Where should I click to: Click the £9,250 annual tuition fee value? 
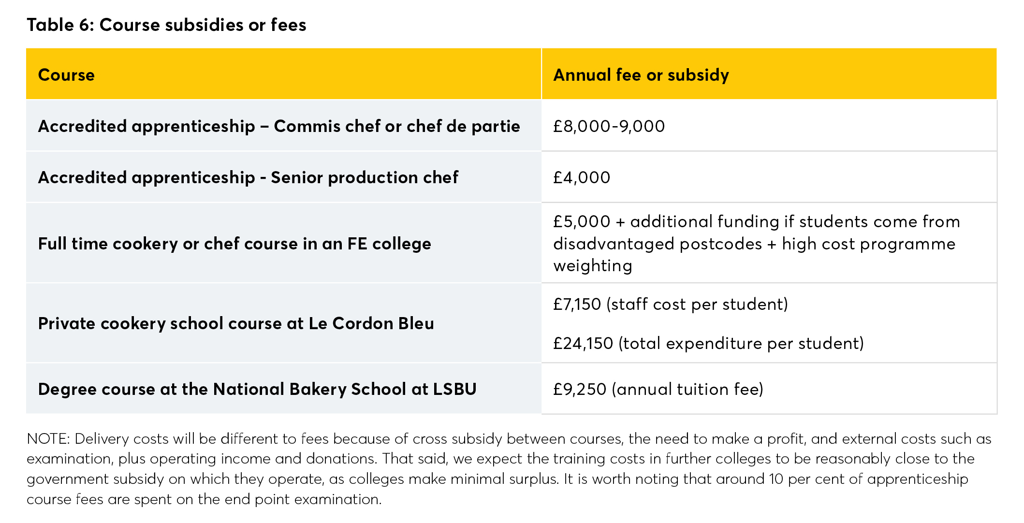(x=658, y=389)
